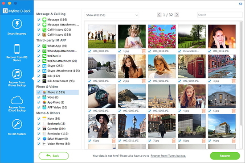Open Skype (253) category
The image size is (245, 163).
click(55, 66)
